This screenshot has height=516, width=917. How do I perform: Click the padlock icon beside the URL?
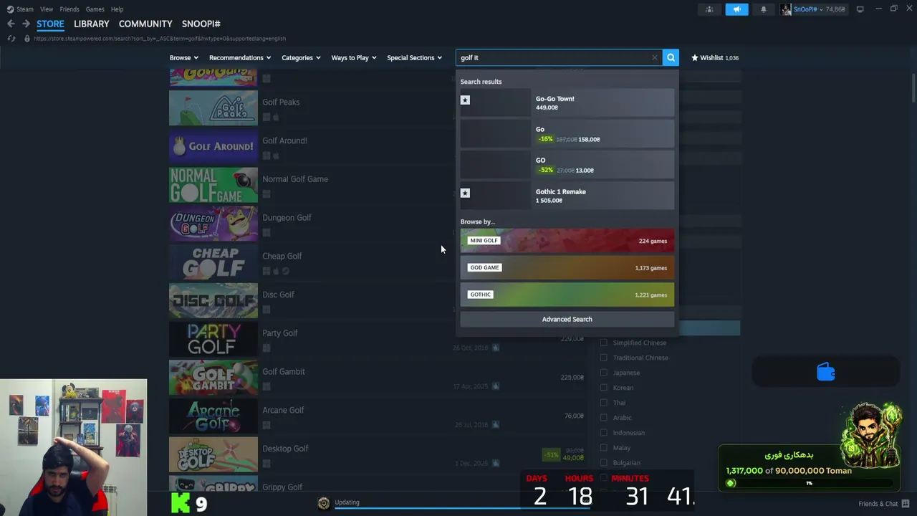tap(27, 38)
